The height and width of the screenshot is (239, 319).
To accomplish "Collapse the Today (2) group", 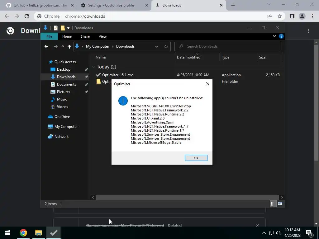I will [94, 67].
